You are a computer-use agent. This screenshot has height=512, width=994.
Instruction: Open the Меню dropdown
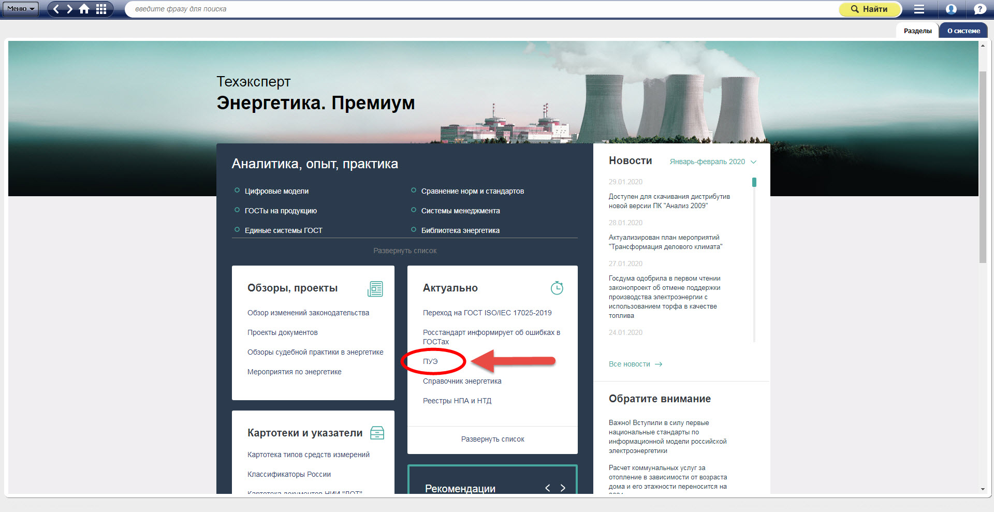20,9
